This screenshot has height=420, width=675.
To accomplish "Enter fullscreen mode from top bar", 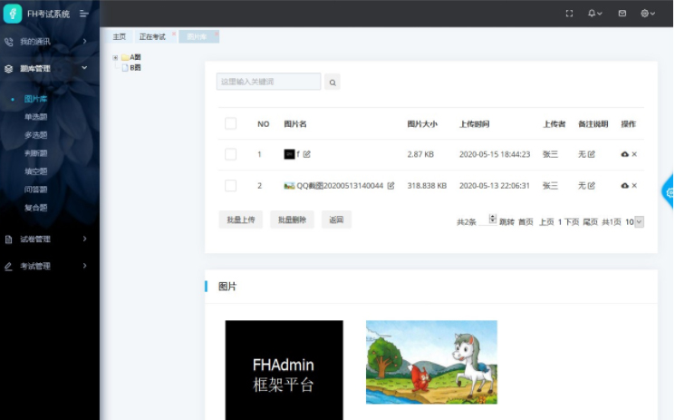I will click(x=569, y=14).
